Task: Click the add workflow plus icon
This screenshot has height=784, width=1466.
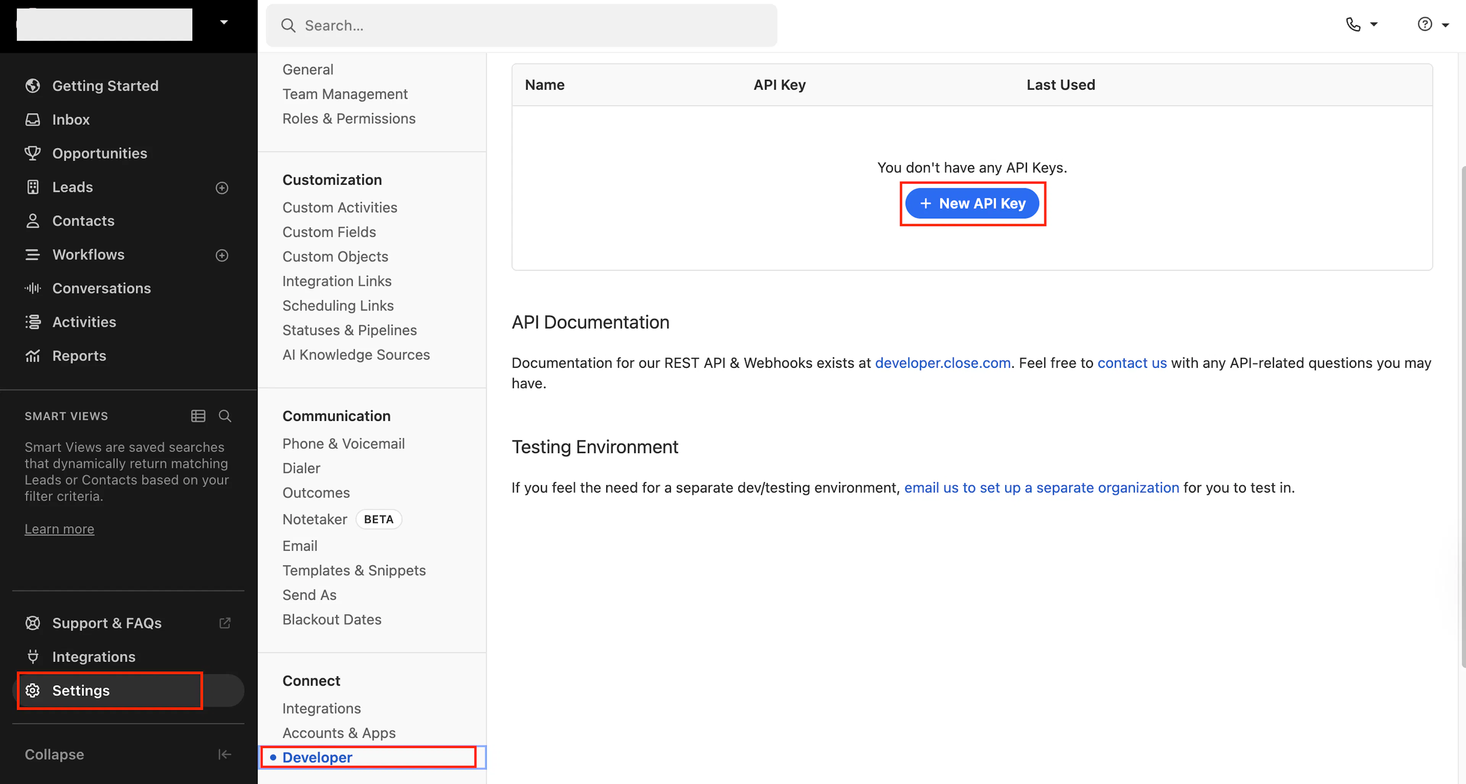Action: coord(222,255)
